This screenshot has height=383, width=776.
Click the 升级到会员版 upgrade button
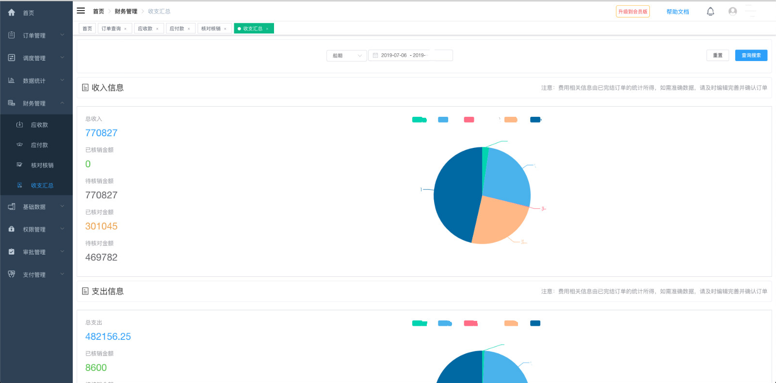[x=633, y=11]
